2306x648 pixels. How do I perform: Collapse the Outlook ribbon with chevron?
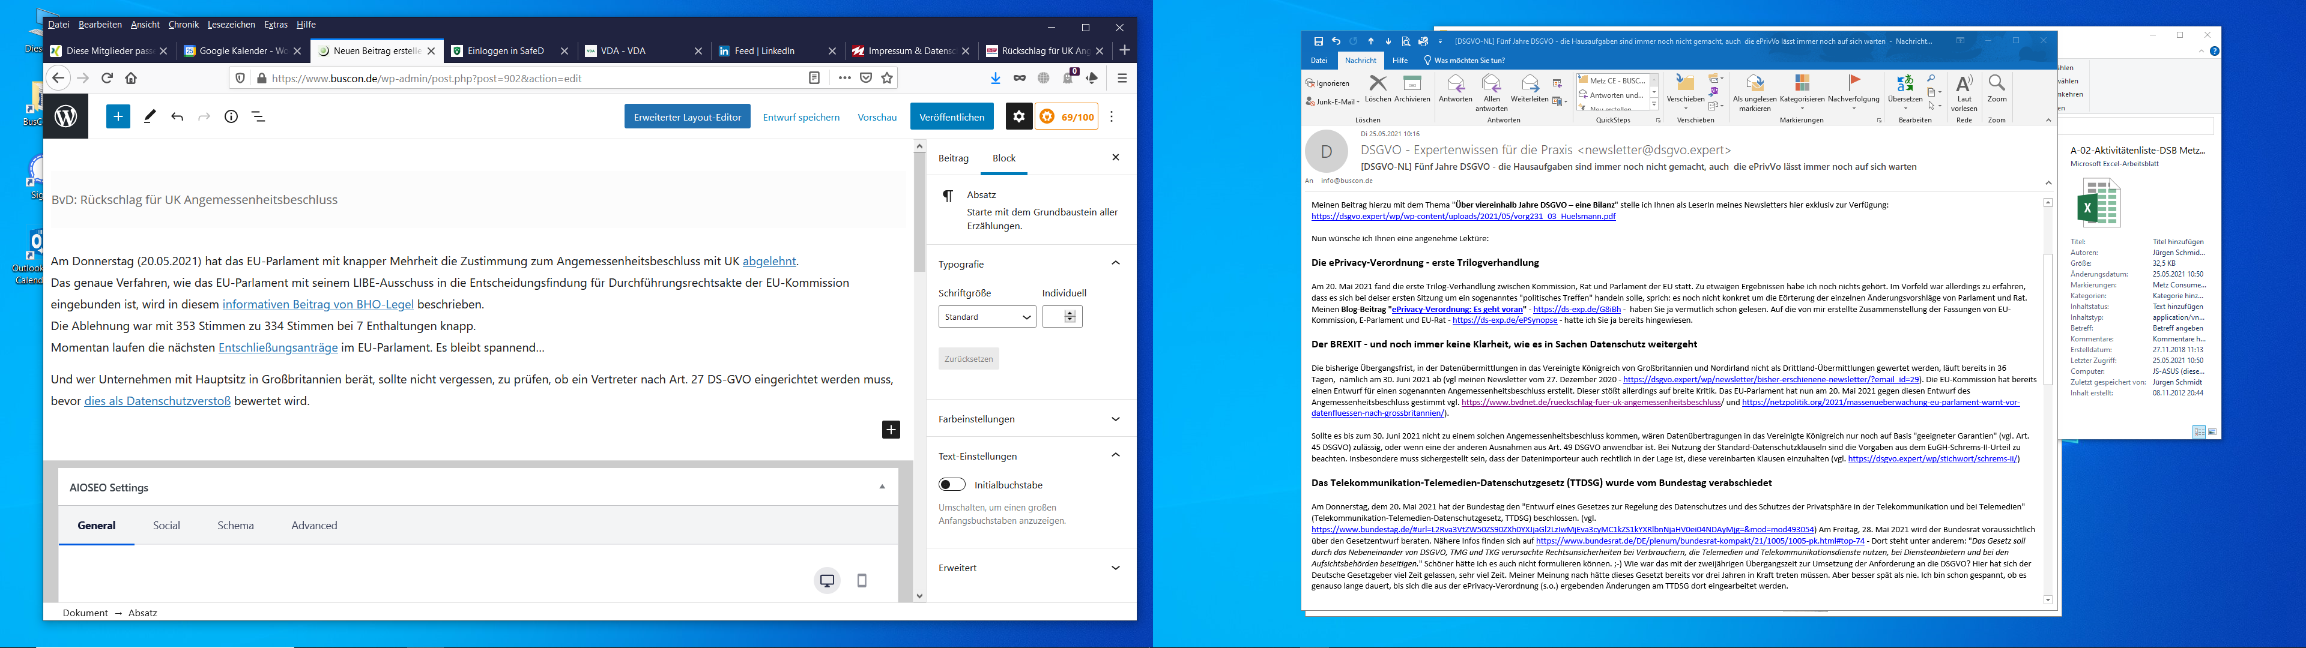(x=2048, y=120)
